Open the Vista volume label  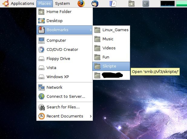point(51,68)
